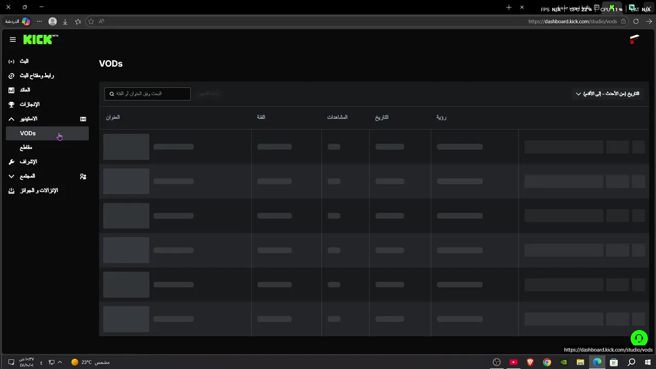656x369 pixels.
Task: Go to البث in the sidebar
Action: pos(24,61)
